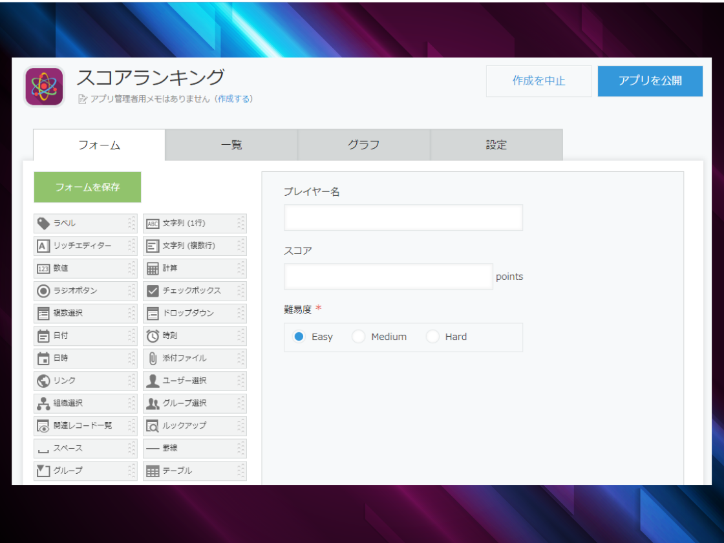The width and height of the screenshot is (724, 543).
Task: Select the ラベル tag icon field
Action: (x=43, y=224)
